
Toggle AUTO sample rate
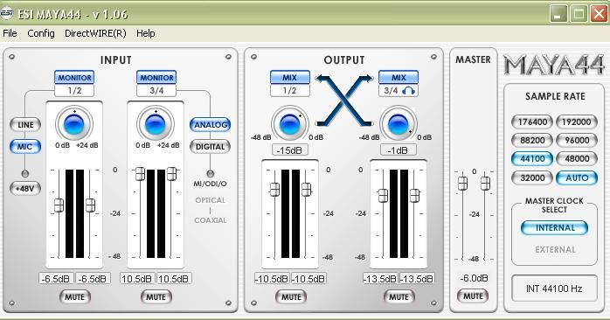pos(577,177)
